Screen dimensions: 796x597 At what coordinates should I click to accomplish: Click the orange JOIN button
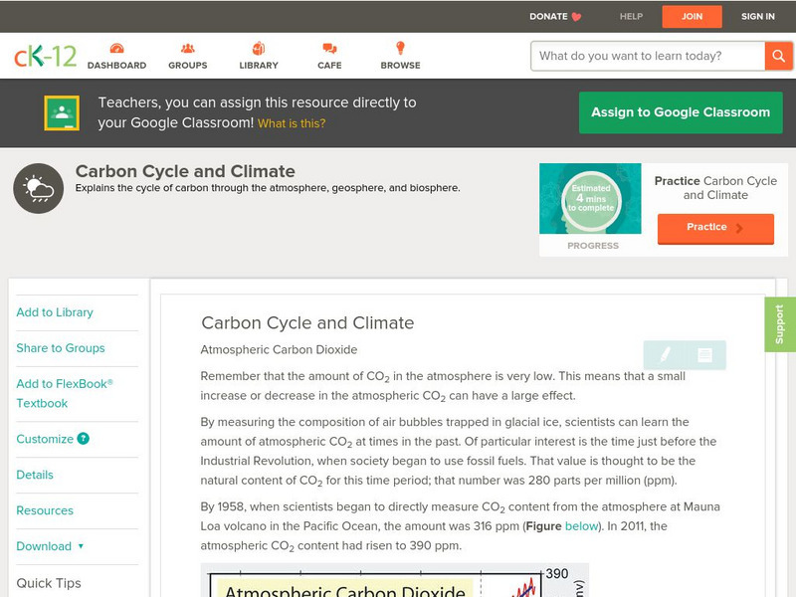point(692,16)
